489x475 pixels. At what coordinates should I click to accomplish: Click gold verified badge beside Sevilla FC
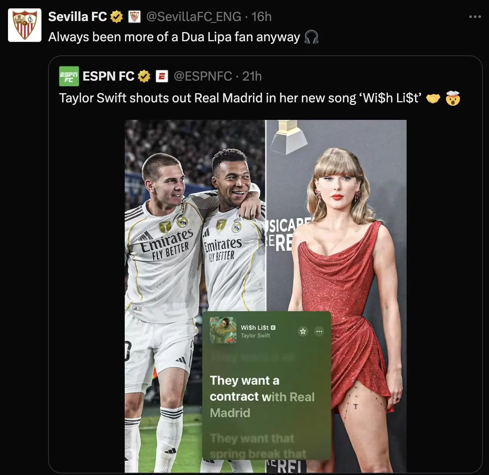pyautogui.click(x=117, y=17)
